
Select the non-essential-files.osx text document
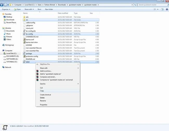[61, 48]
